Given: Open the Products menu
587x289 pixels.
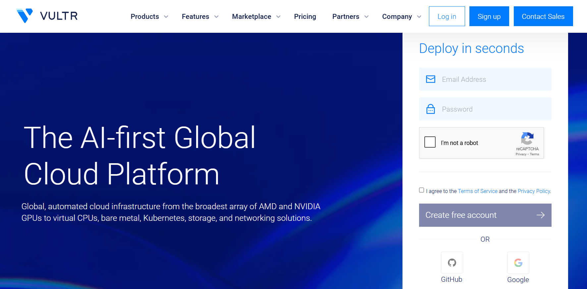Looking at the screenshot, I should coord(145,17).
